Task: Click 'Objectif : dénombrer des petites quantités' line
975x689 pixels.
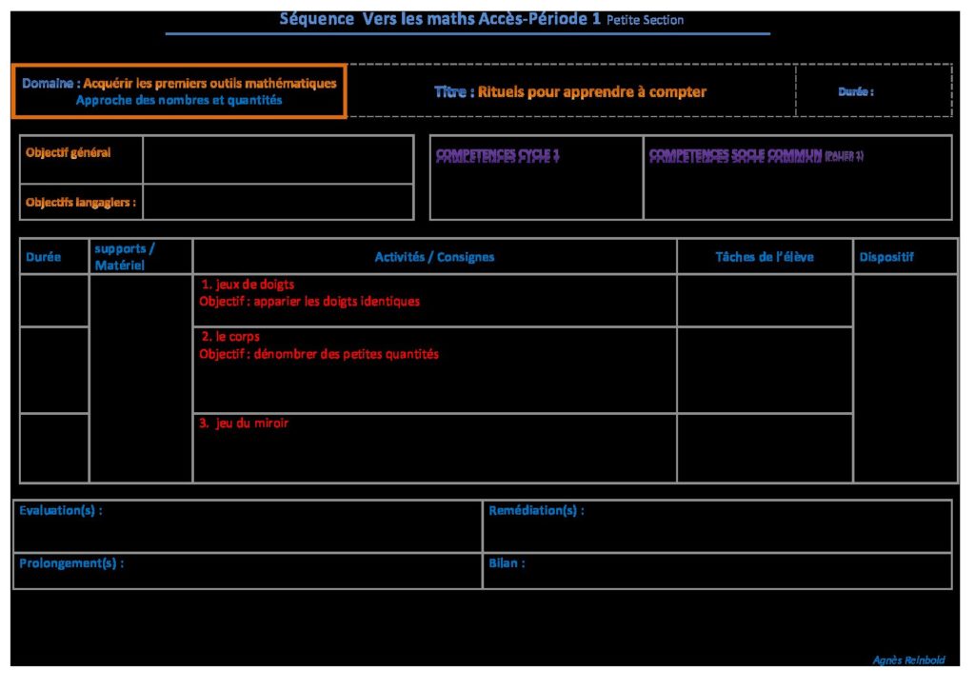Action: tap(319, 354)
